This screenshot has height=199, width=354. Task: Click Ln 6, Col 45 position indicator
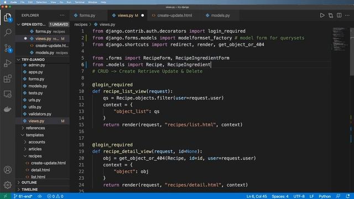[257, 196]
